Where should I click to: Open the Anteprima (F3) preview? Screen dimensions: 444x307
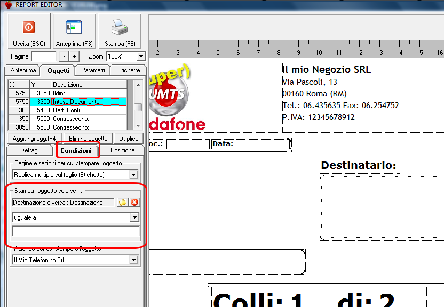[x=74, y=31]
